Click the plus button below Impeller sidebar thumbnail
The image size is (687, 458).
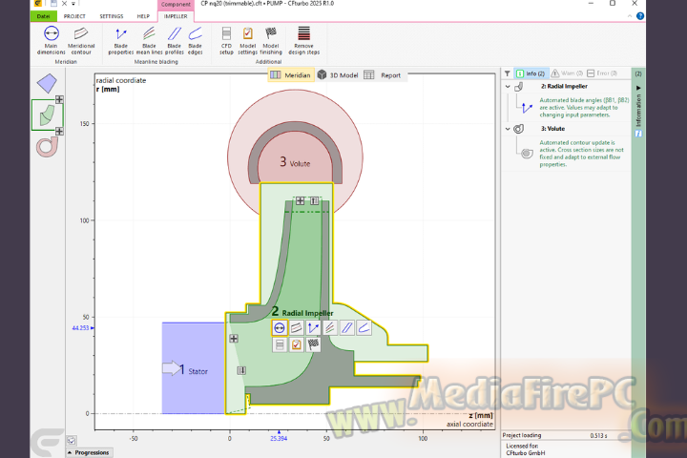pyautogui.click(x=59, y=131)
